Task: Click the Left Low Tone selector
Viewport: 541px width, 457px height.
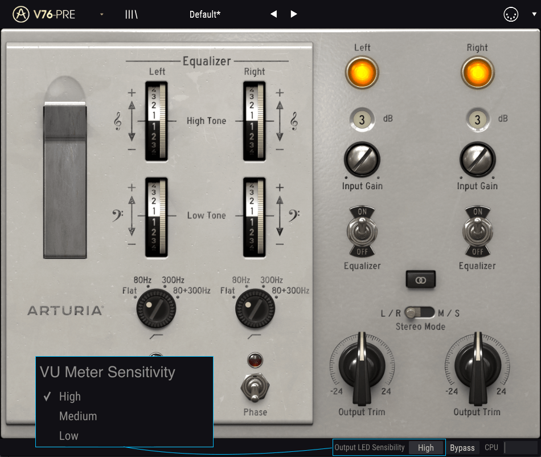Action: coord(156,217)
